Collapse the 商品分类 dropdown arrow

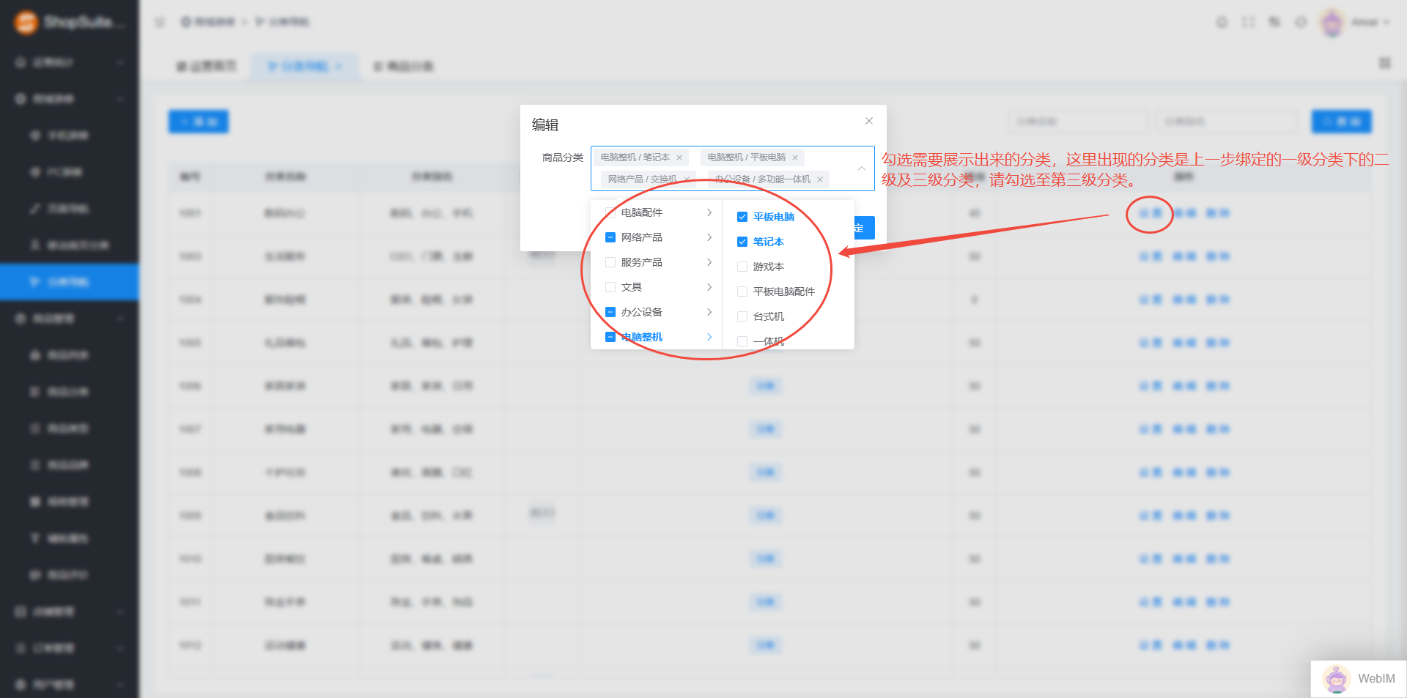pyautogui.click(x=862, y=168)
